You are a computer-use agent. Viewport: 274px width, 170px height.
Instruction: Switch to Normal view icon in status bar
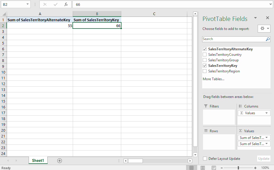191,168
